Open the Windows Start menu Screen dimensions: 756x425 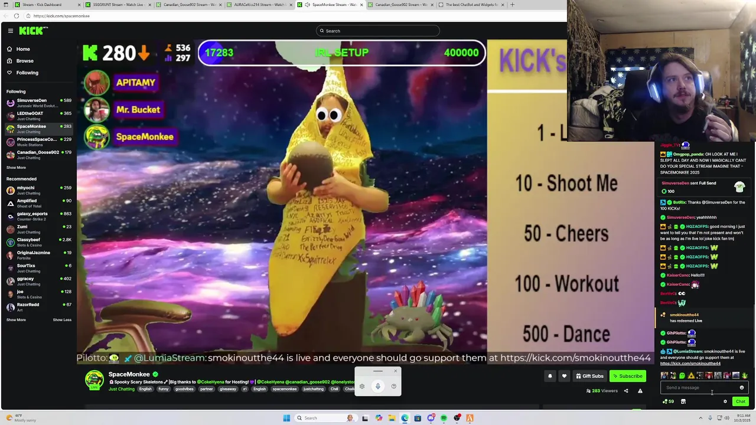click(286, 418)
